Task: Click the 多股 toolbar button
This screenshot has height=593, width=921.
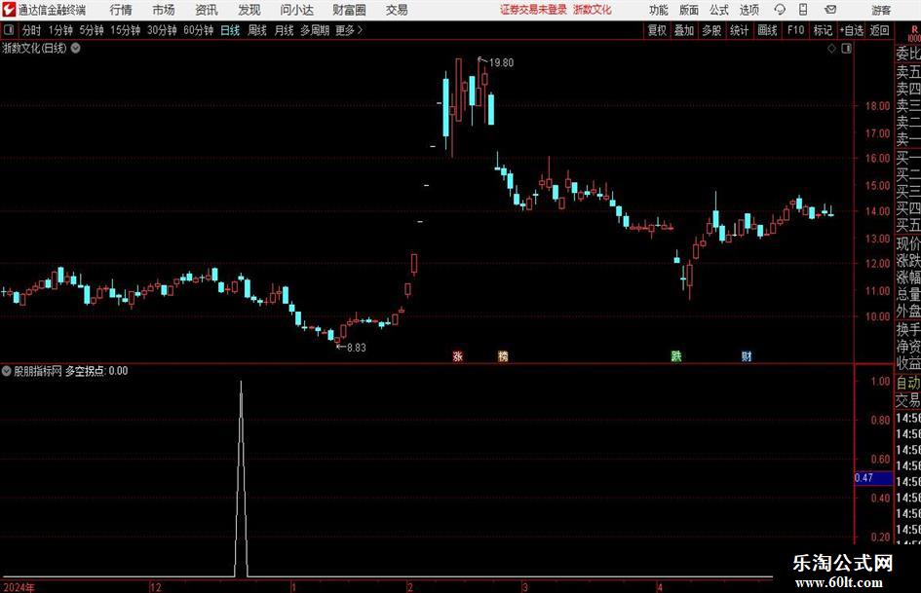Action: (x=711, y=30)
